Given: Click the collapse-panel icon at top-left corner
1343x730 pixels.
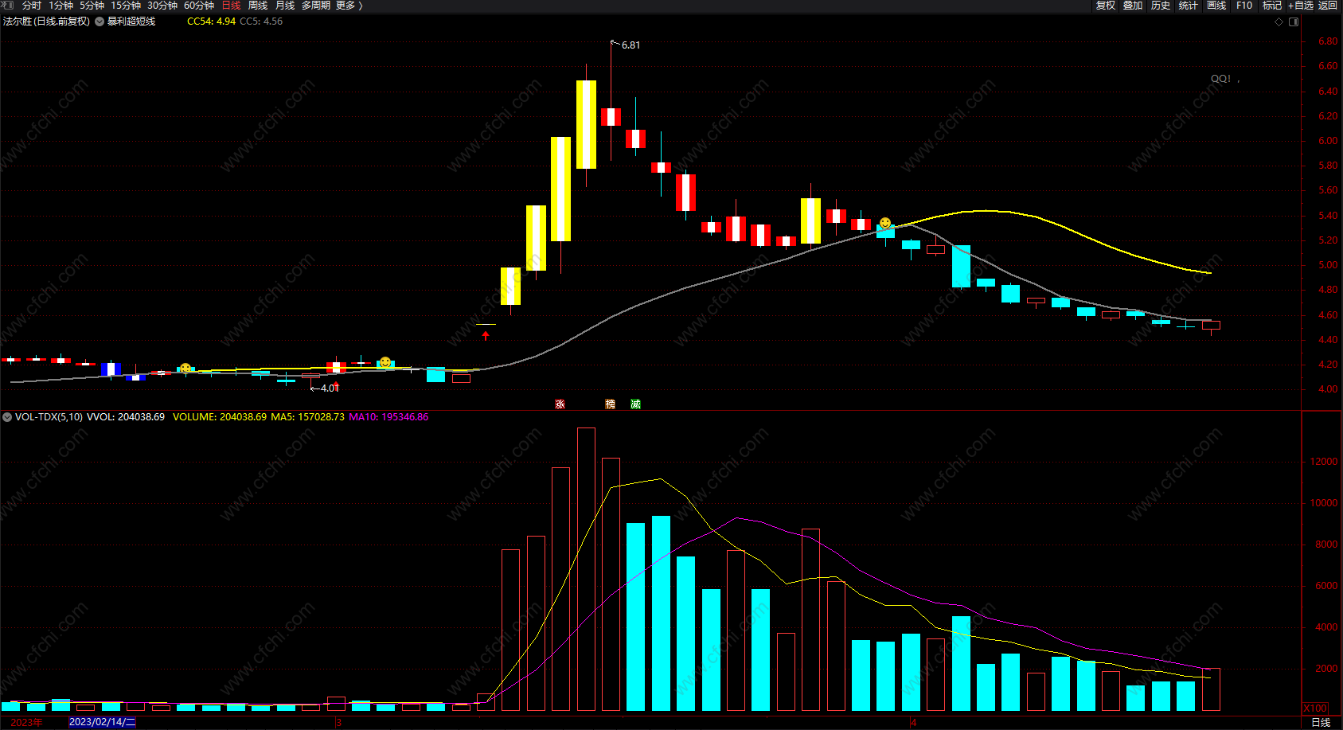Looking at the screenshot, I should (x=7, y=6).
